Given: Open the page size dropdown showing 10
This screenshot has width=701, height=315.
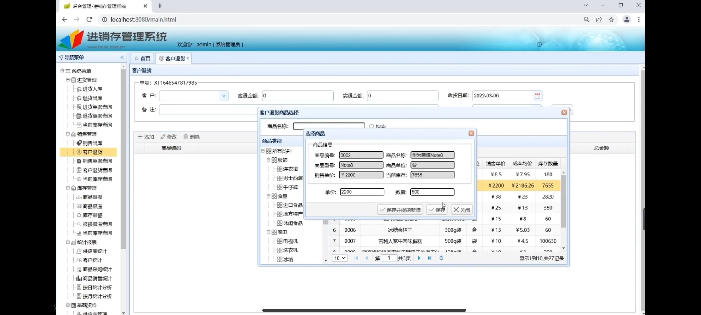Looking at the screenshot, I should pyautogui.click(x=340, y=258).
